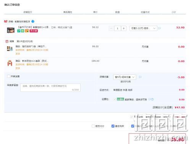Image resolution: width=191 pixels, height=144 pixels.
Task: Increase quantity with the plus button
Action: coord(124,28)
